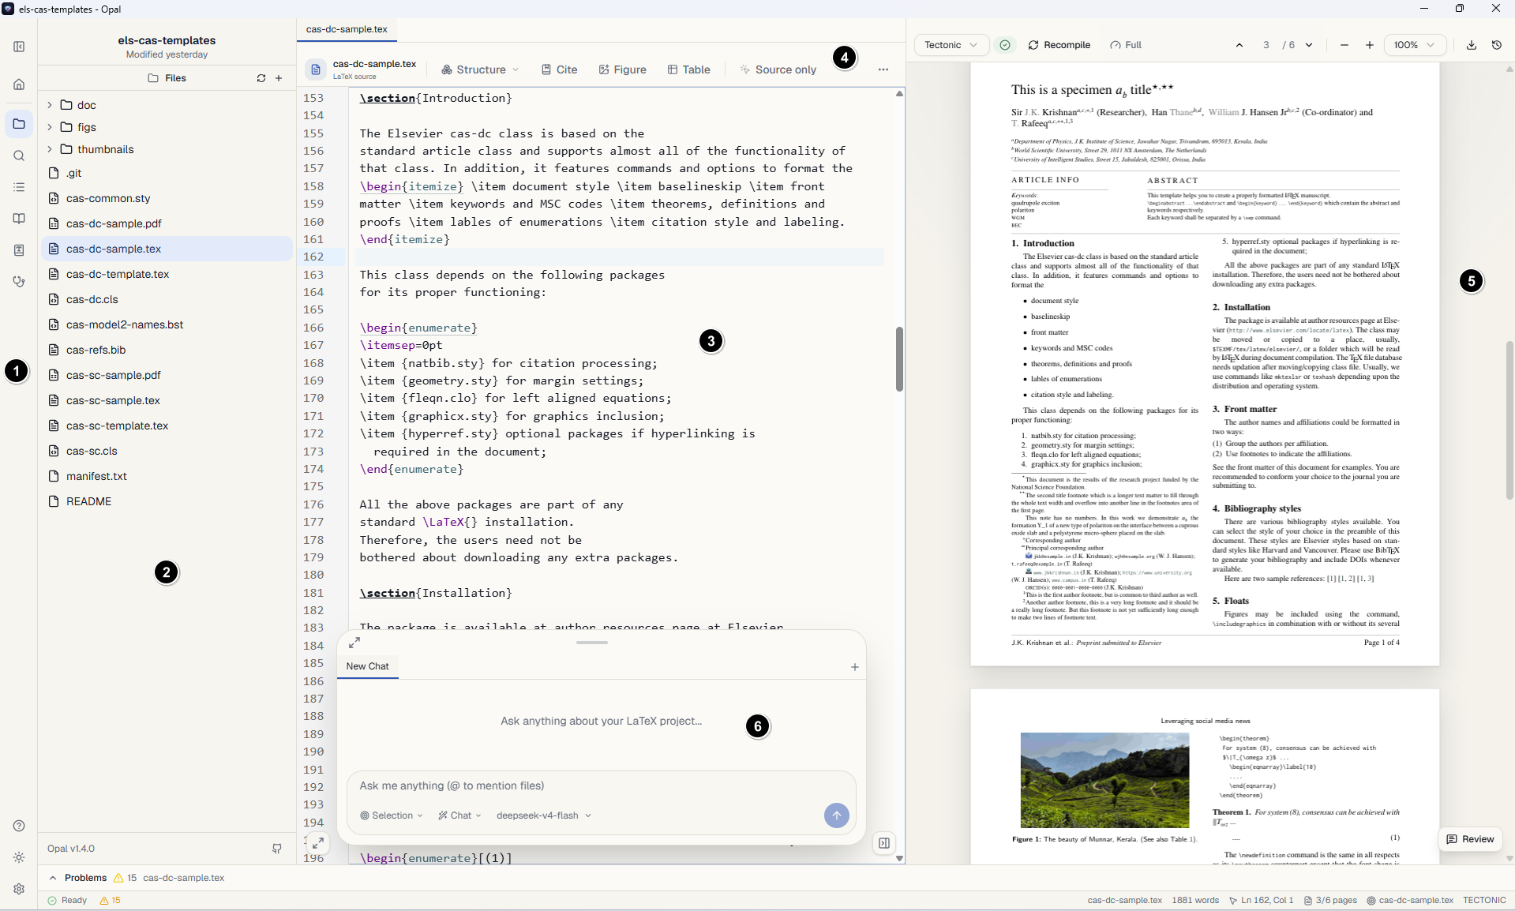
Task: Insert a Table from toolbar
Action: click(x=688, y=69)
